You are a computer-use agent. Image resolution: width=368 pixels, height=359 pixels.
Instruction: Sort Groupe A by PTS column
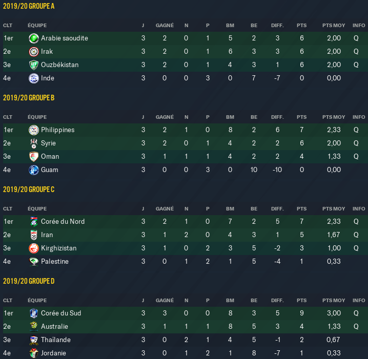(301, 25)
